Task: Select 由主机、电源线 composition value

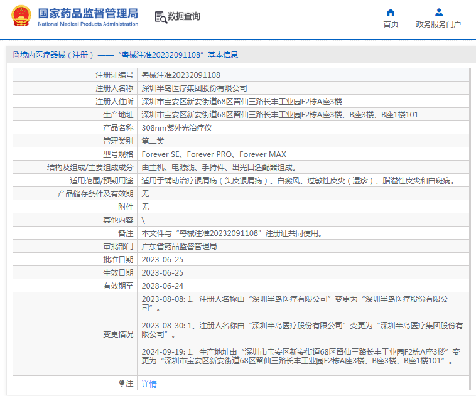Action: [x=219, y=168]
